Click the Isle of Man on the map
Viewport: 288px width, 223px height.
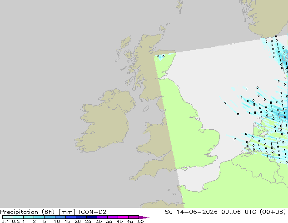(x=146, y=109)
